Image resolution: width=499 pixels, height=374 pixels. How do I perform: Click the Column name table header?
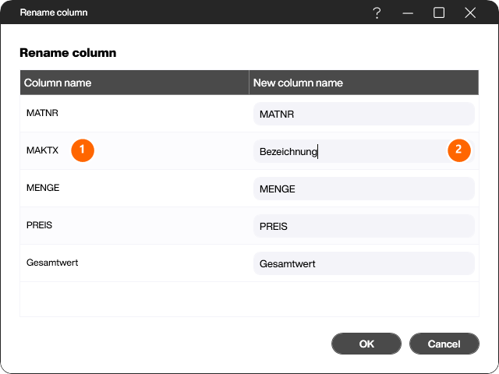(134, 83)
